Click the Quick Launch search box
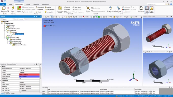The width and height of the screenshot is (173, 97). coord(156,4)
